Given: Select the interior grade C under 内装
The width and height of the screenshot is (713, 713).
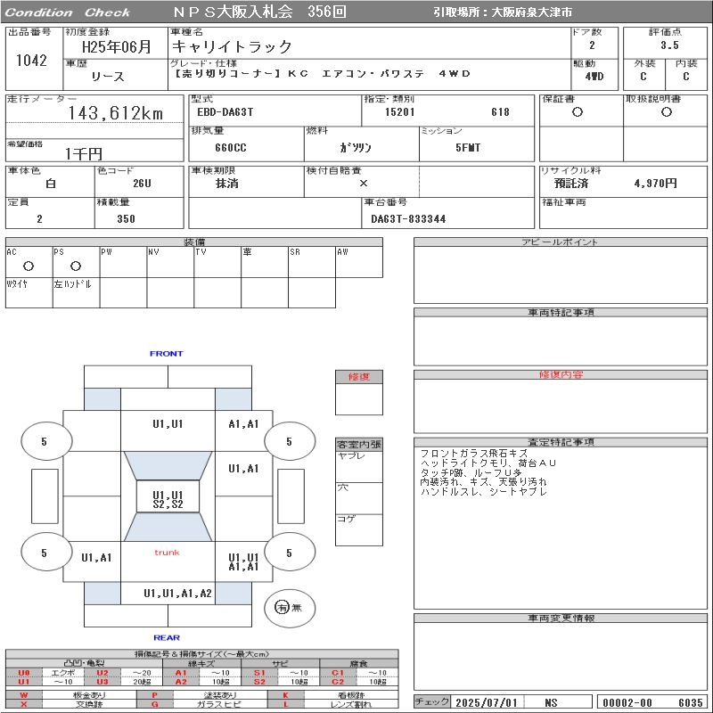Looking at the screenshot, I should point(685,77).
